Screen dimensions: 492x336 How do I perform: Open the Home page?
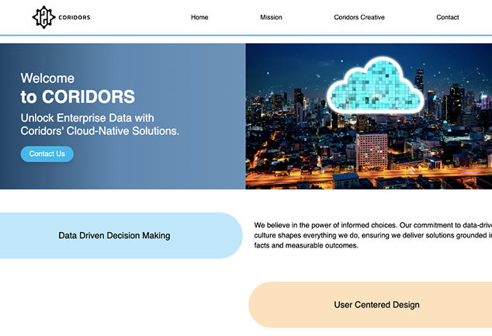coord(199,17)
